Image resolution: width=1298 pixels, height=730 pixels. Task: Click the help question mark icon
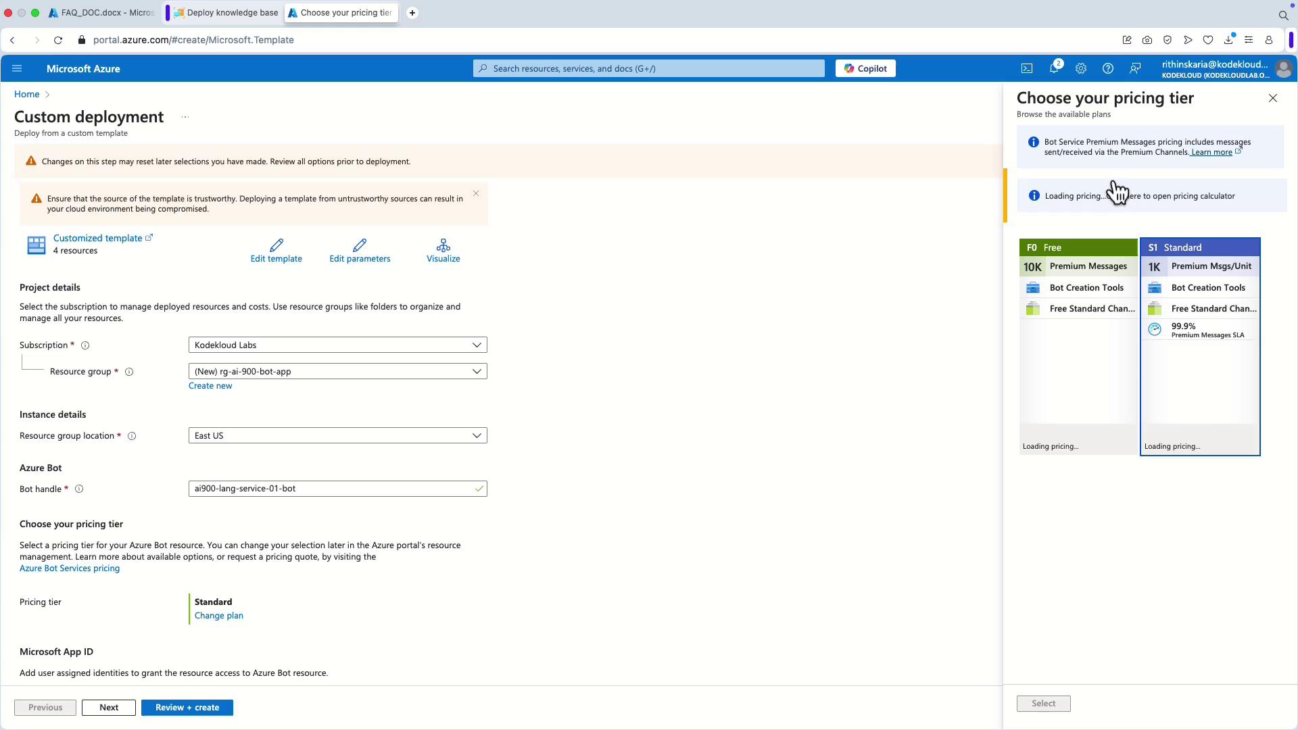point(1107,68)
